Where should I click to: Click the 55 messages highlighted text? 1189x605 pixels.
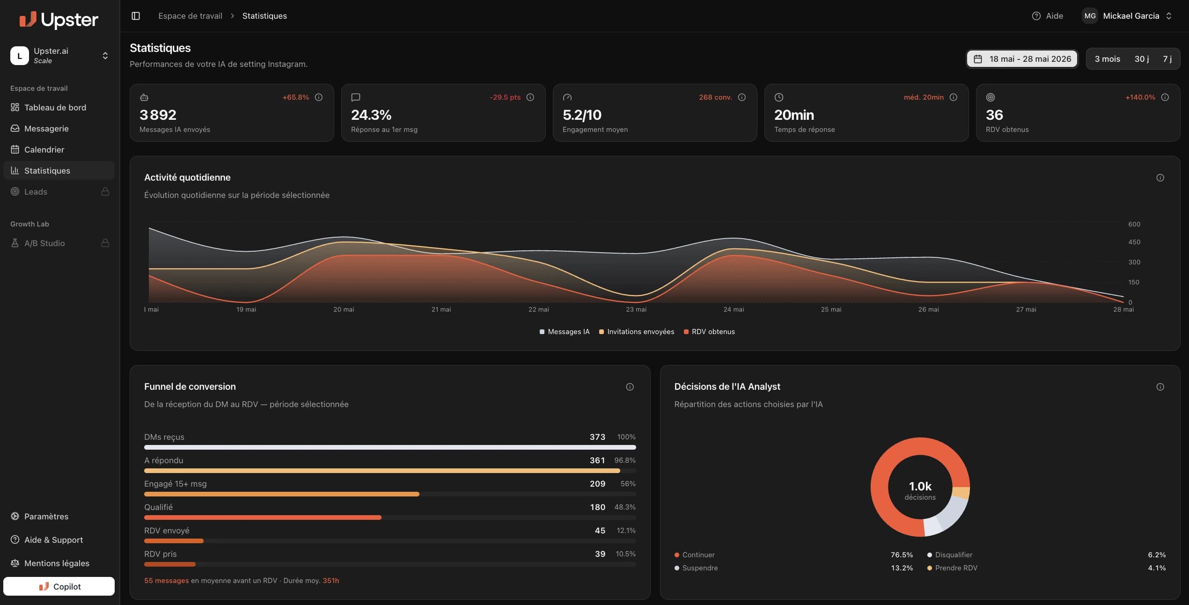[166, 581]
